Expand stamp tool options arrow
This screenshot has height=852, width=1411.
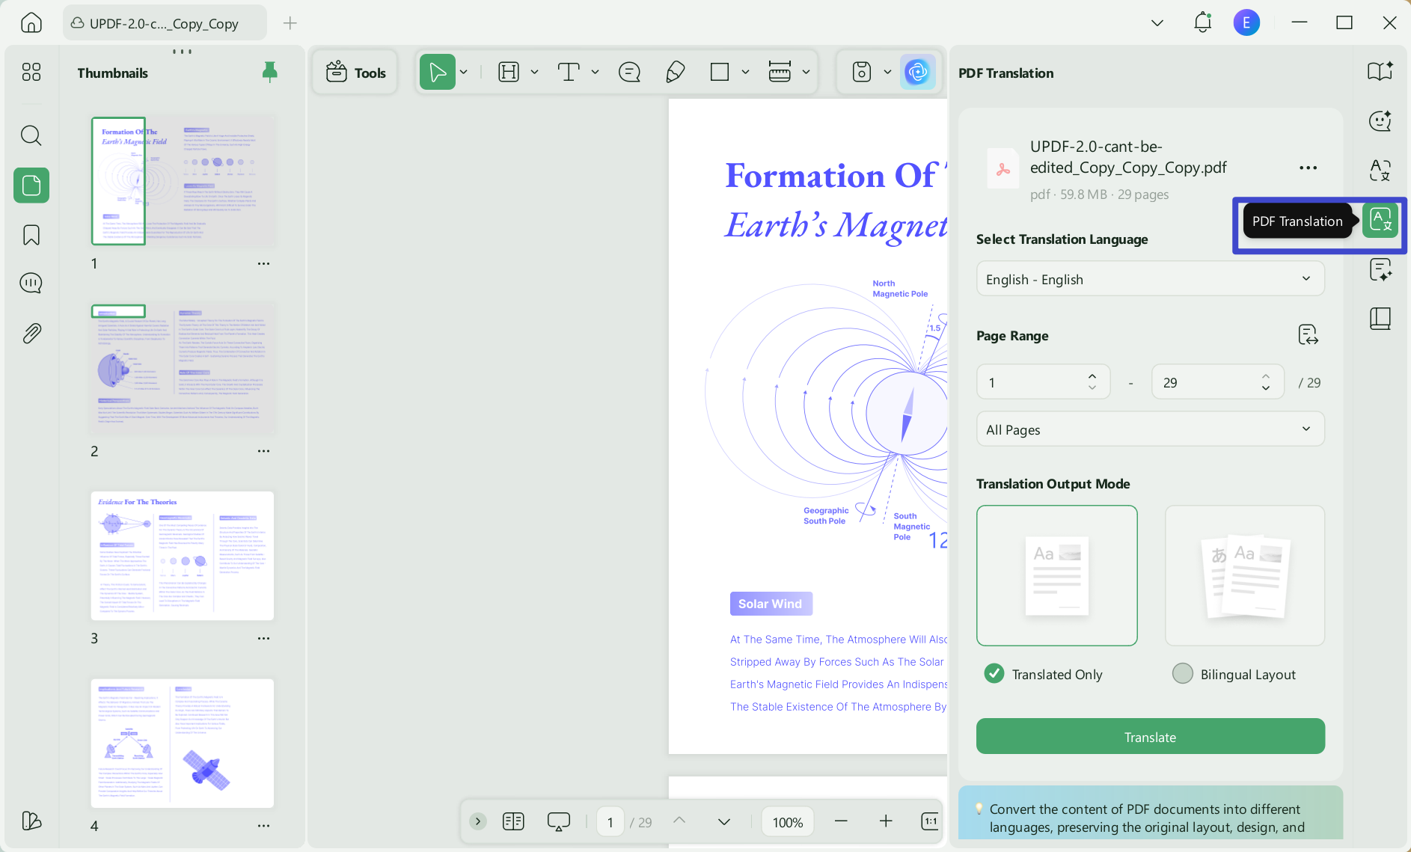click(887, 73)
